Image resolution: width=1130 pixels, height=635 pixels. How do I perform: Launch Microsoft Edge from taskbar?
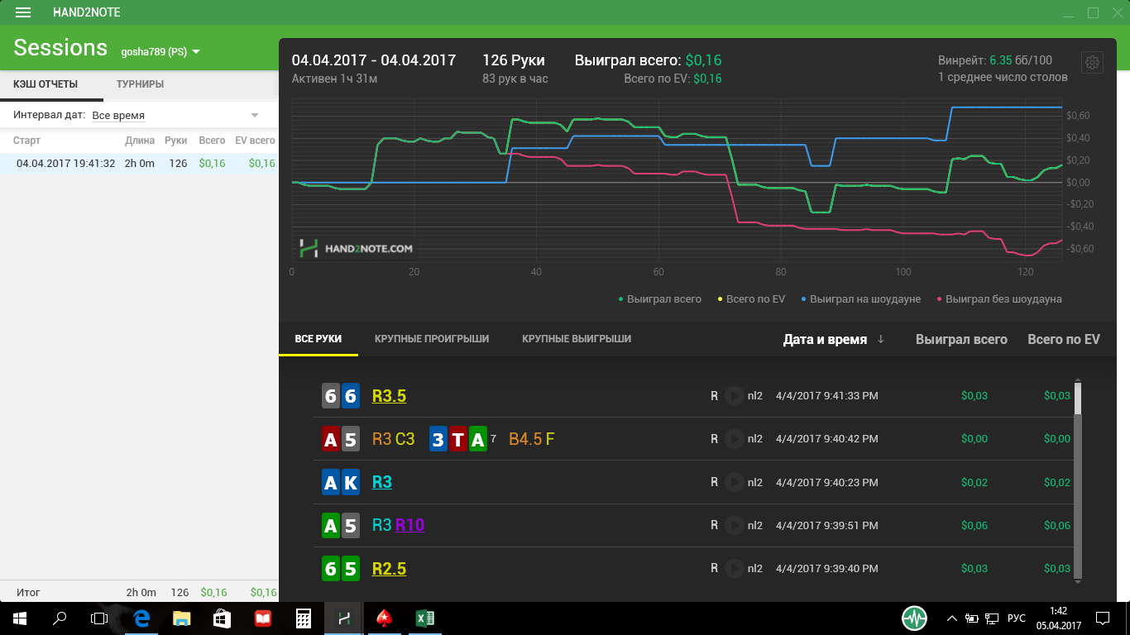tap(141, 618)
